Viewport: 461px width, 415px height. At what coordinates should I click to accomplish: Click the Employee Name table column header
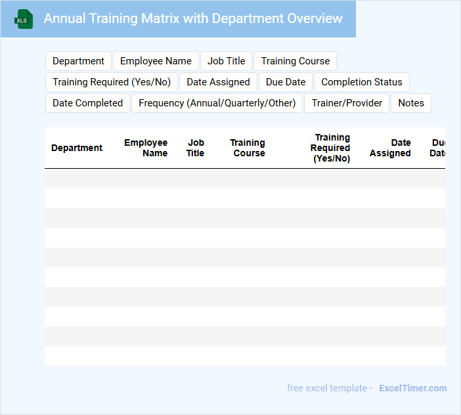click(x=146, y=148)
